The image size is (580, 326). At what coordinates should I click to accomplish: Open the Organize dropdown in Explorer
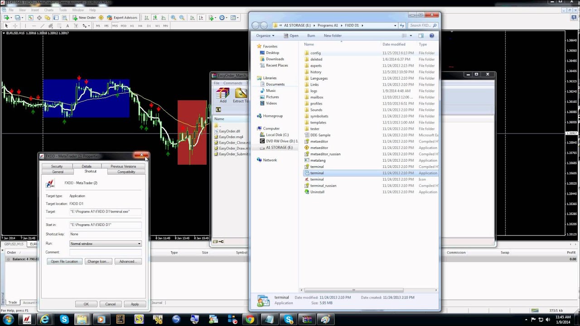coord(265,35)
